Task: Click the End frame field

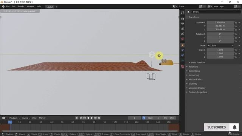Action: click(169, 118)
